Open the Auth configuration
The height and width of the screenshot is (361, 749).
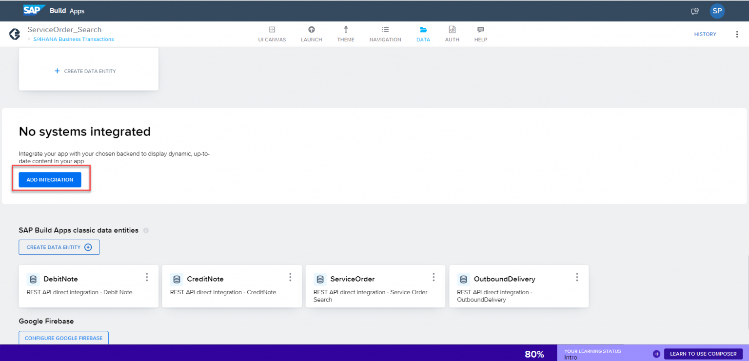pyautogui.click(x=452, y=34)
